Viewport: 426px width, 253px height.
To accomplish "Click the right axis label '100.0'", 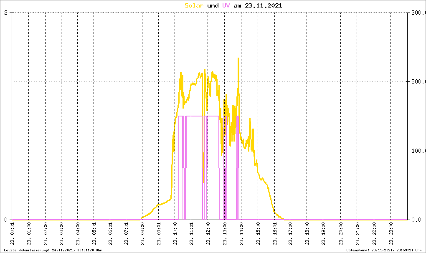I will 418,151.
